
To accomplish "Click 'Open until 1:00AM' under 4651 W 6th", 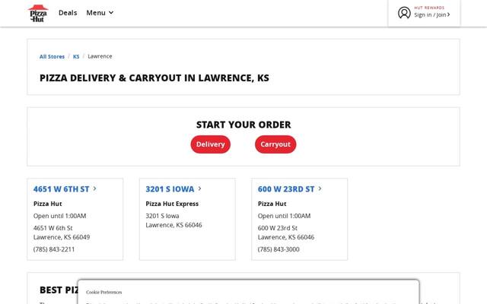I will click(x=59, y=216).
